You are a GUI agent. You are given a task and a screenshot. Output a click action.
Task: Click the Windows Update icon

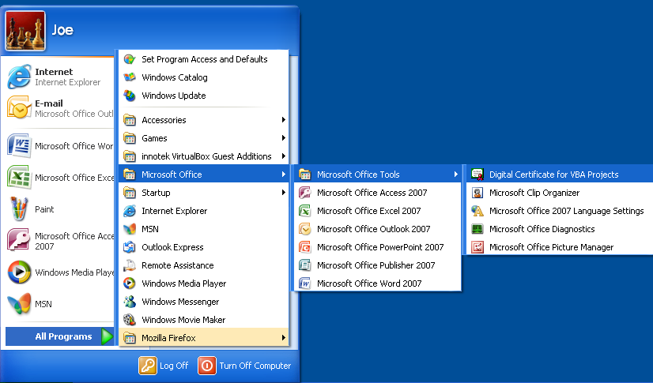[130, 96]
